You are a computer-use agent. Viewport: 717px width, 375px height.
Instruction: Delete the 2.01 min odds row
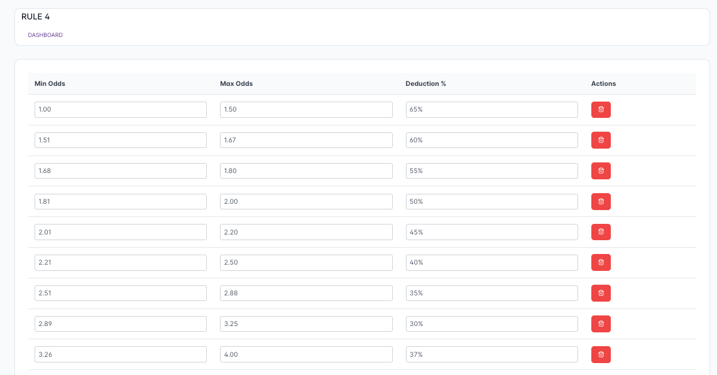600,232
